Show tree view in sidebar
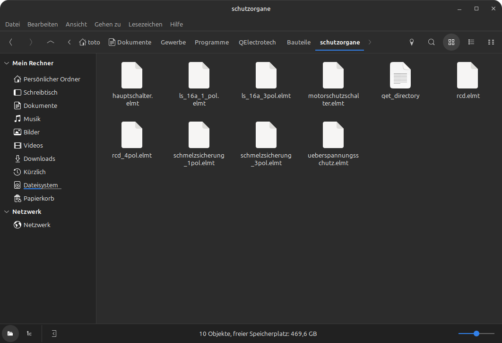Screen dimensions: 502x343 [29, 334]
